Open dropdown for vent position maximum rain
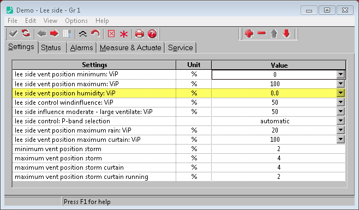Image resolution: width=359 pixels, height=210 pixels. click(x=340, y=130)
